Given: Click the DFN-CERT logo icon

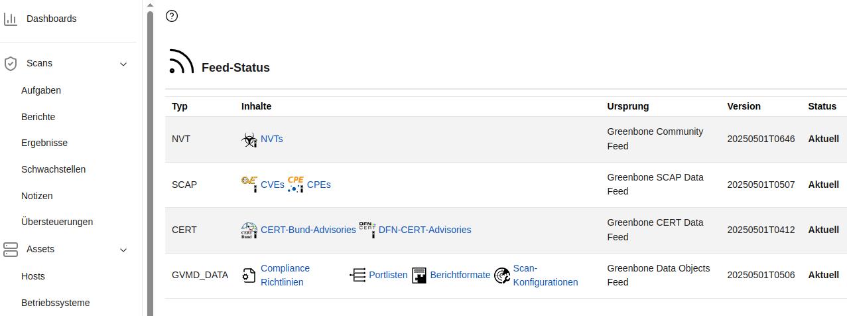Looking at the screenshot, I should point(367,228).
